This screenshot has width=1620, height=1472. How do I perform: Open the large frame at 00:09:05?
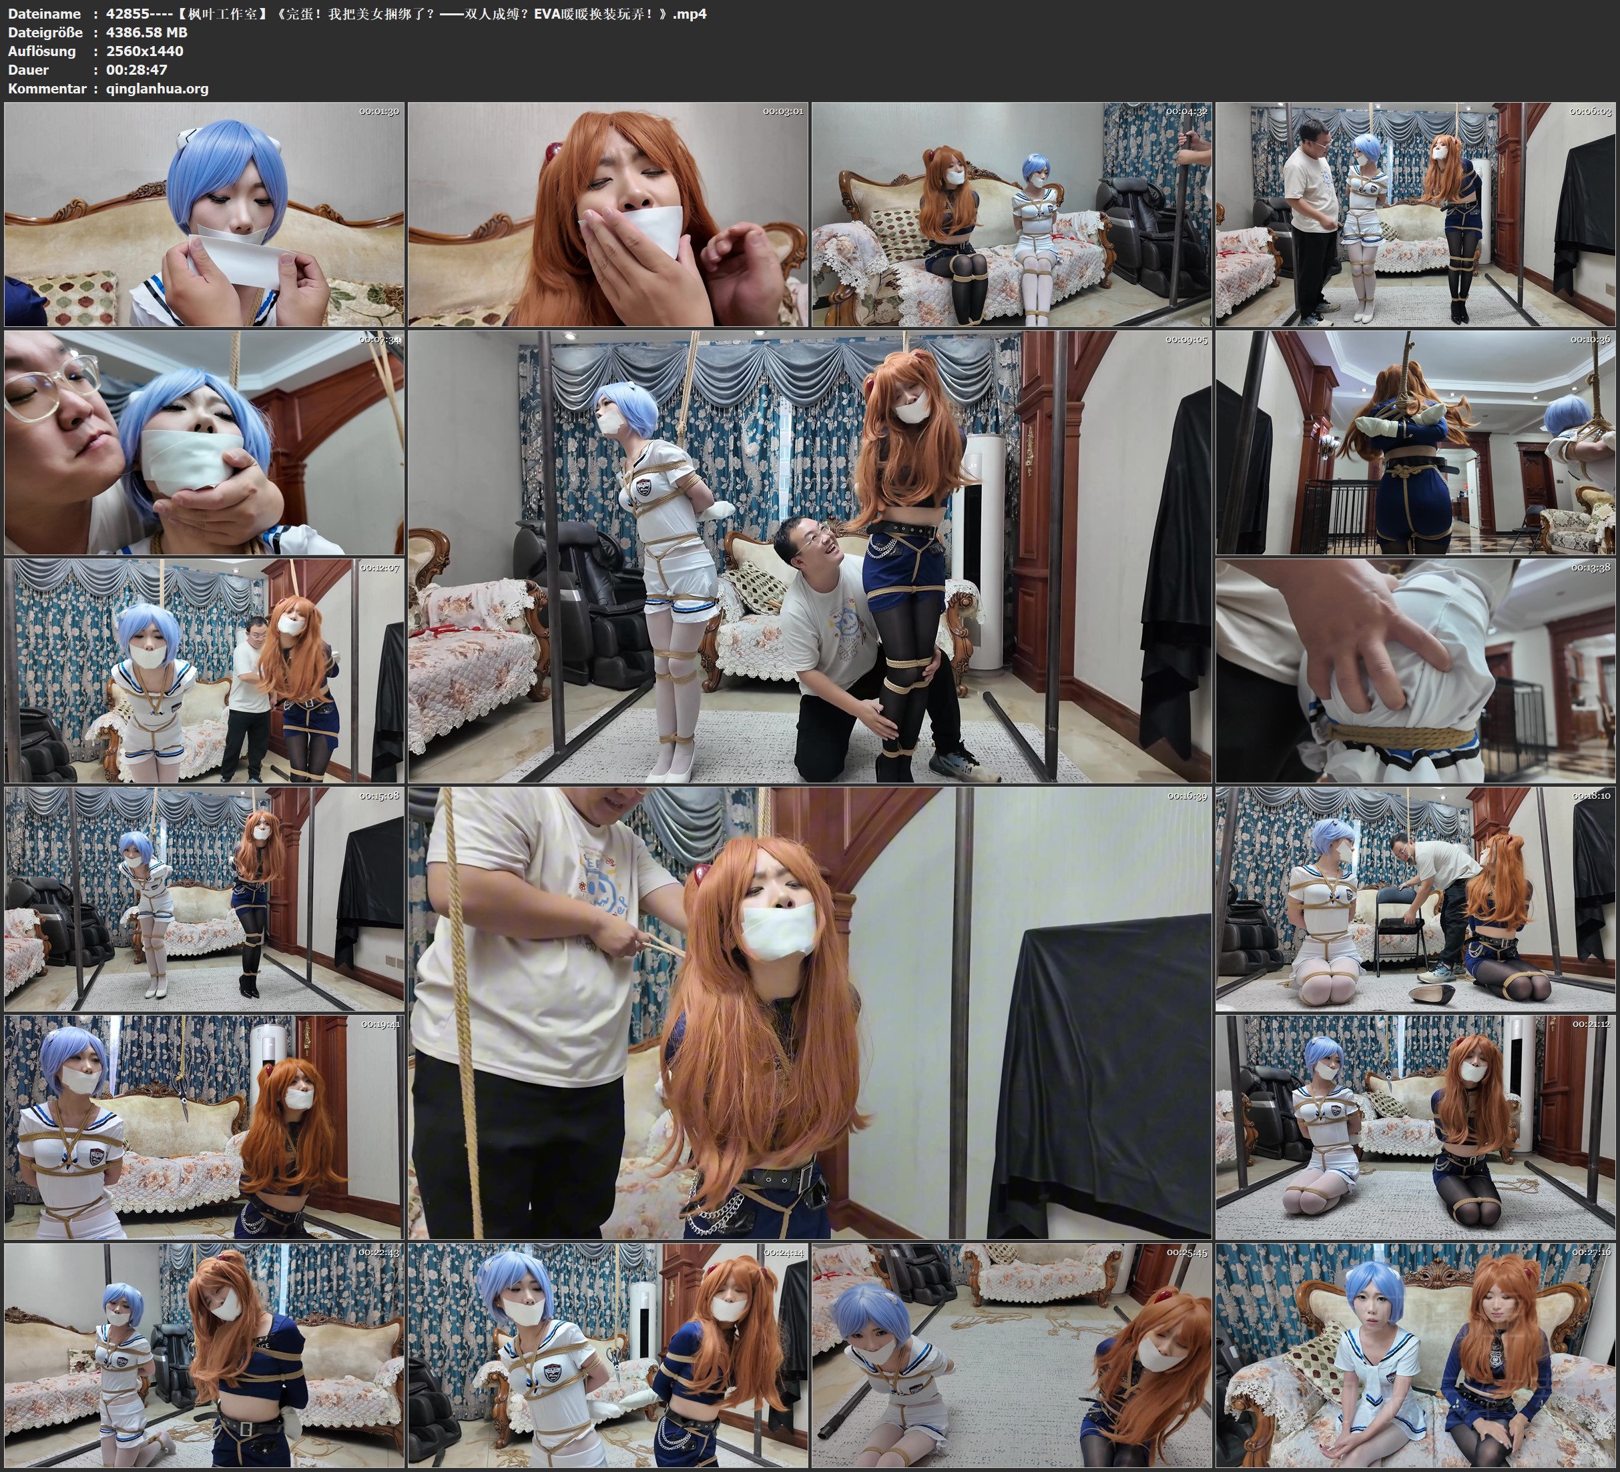[810, 557]
